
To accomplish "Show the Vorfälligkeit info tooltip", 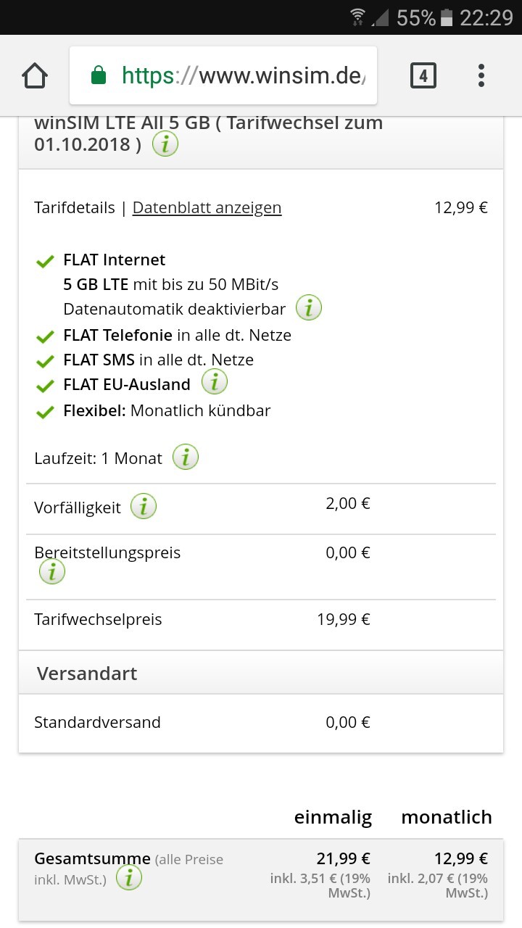I will click(144, 507).
